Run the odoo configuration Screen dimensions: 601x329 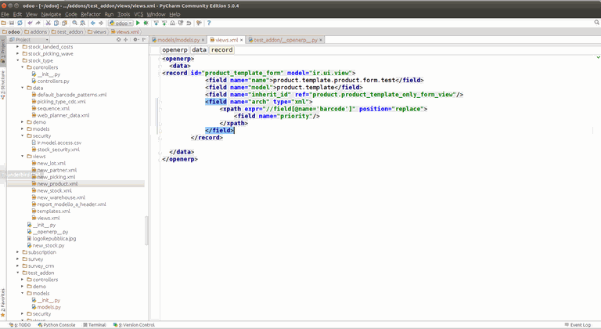tap(138, 23)
